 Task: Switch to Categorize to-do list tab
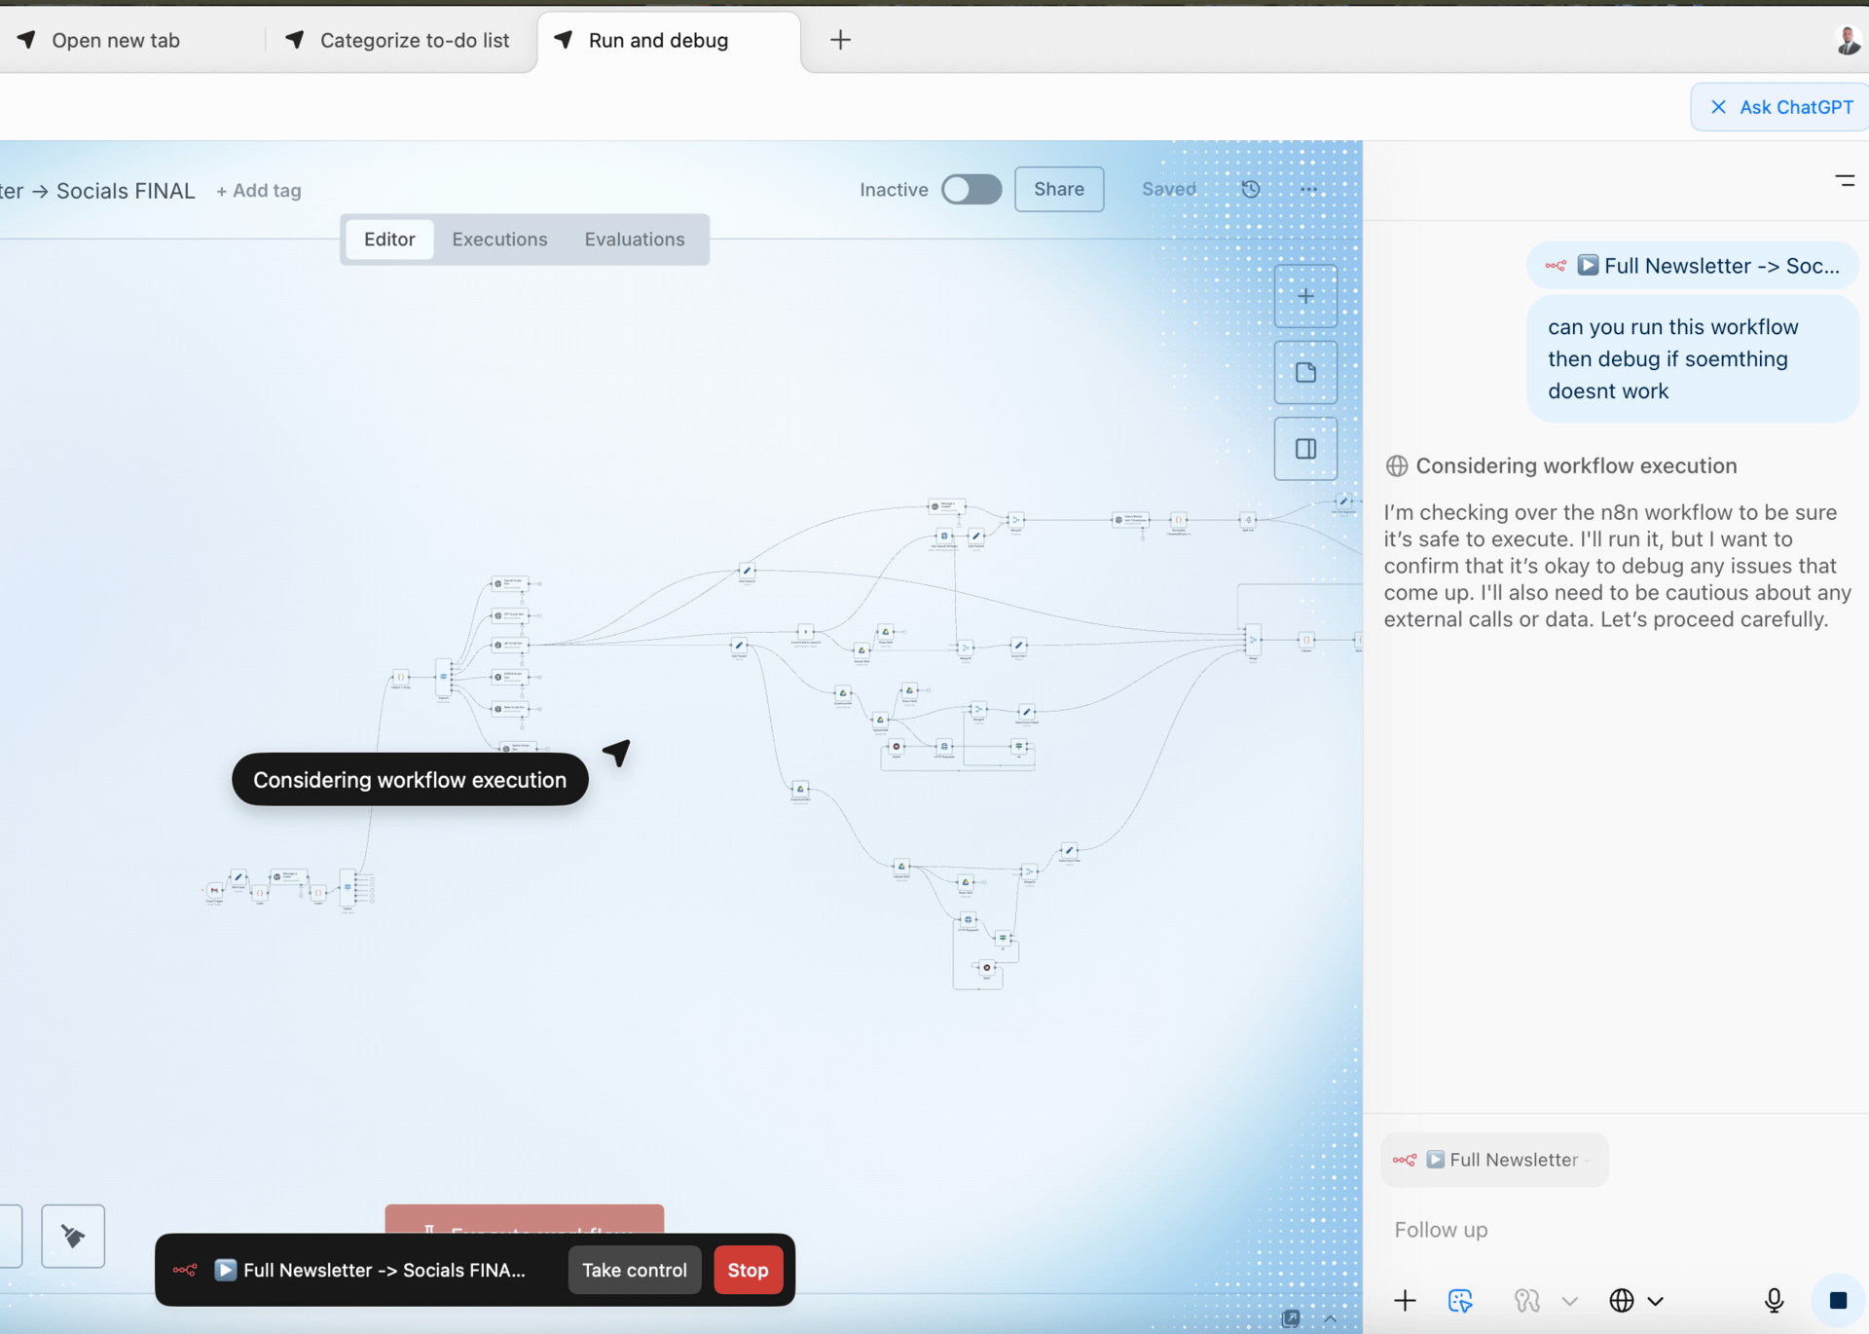point(400,40)
